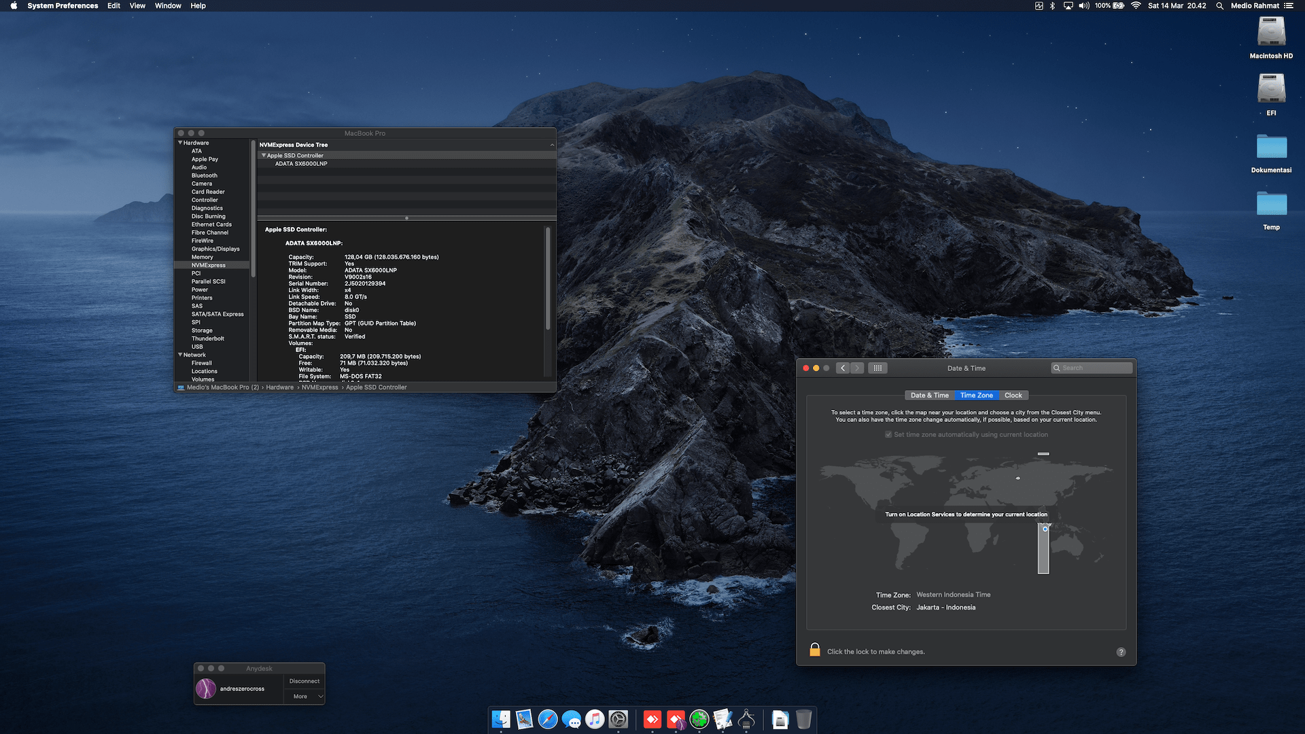
Task: Select the Time Zone tab
Action: [x=977, y=395]
